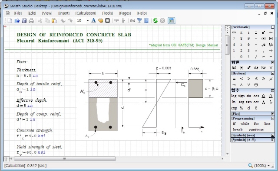Insert the 'continue' programming statement
The width and height of the screenshot is (278, 171).
[256, 130]
